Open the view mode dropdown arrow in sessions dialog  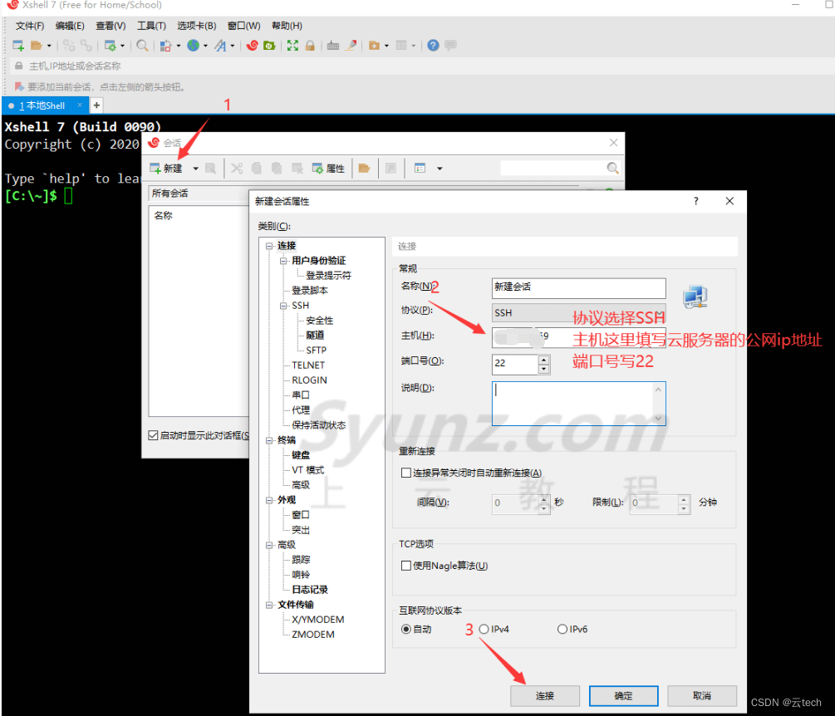coord(440,169)
